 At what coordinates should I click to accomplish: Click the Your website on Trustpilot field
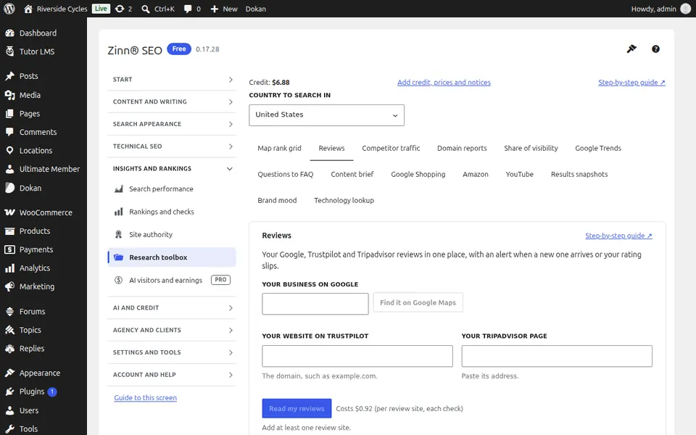[357, 356]
